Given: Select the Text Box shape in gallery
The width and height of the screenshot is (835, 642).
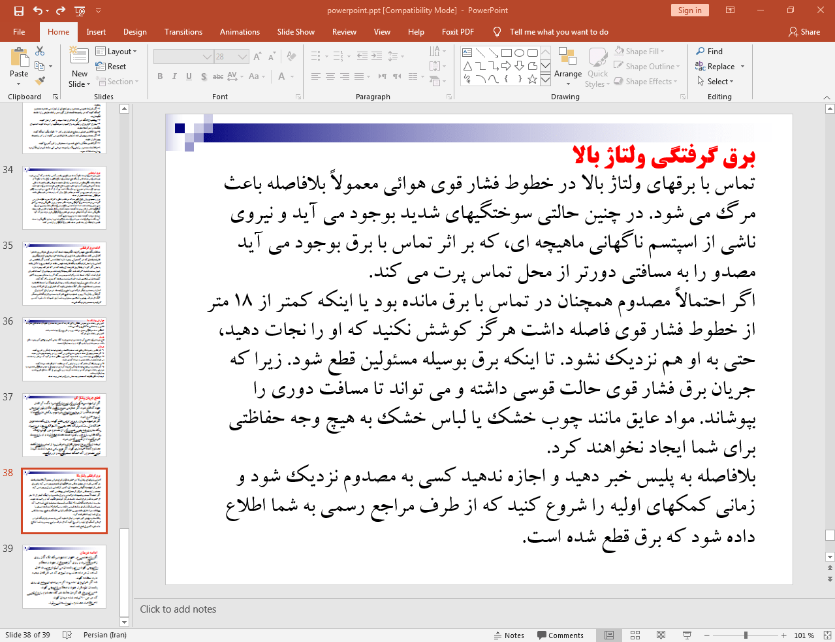Looking at the screenshot, I should tap(467, 53).
